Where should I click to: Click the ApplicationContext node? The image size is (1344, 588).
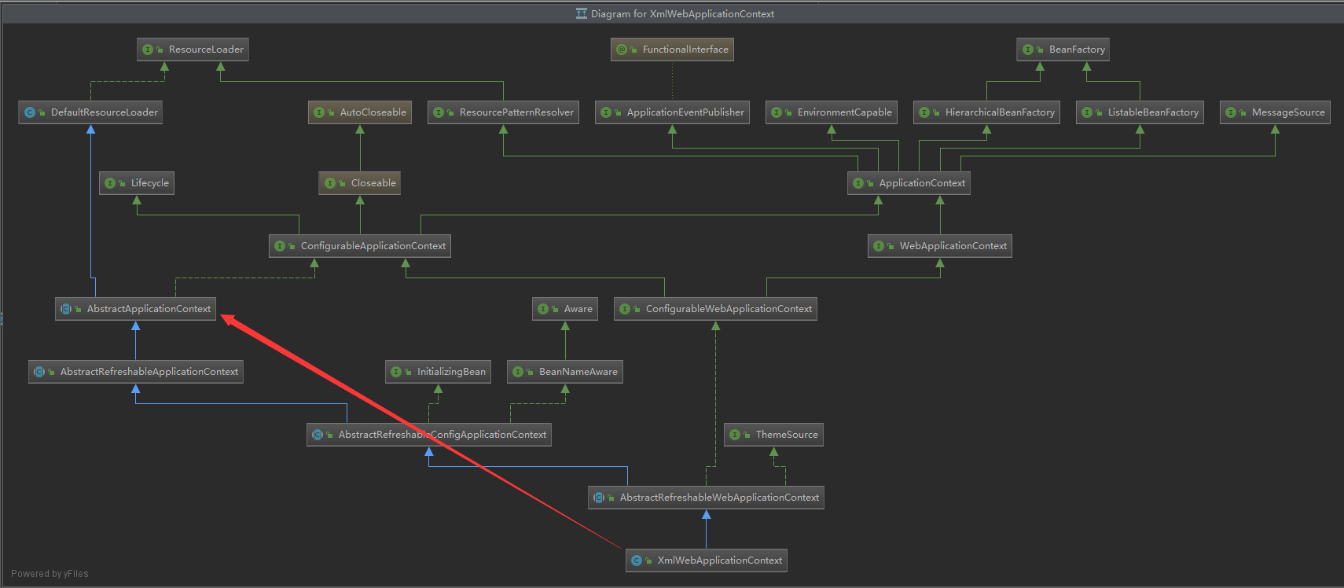click(x=909, y=183)
